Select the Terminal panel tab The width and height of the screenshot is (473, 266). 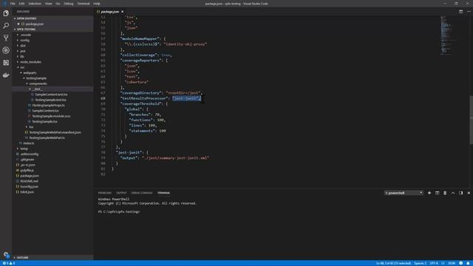(x=164, y=193)
